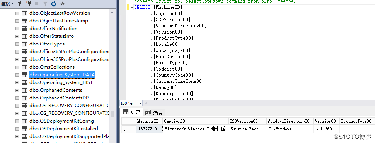
Task: Click table icon of dbo.OfferStatusInfo
Action: [24, 36]
